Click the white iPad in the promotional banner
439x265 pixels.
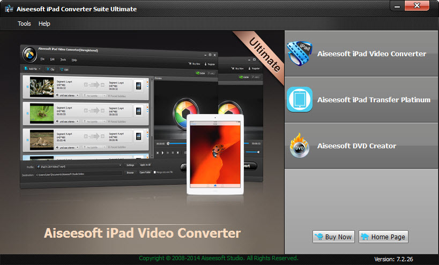pos(215,154)
